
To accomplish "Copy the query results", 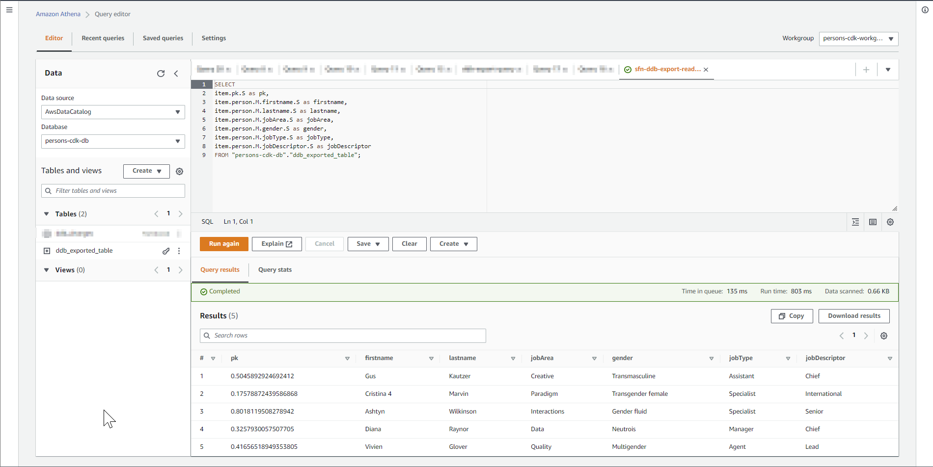I will click(792, 316).
